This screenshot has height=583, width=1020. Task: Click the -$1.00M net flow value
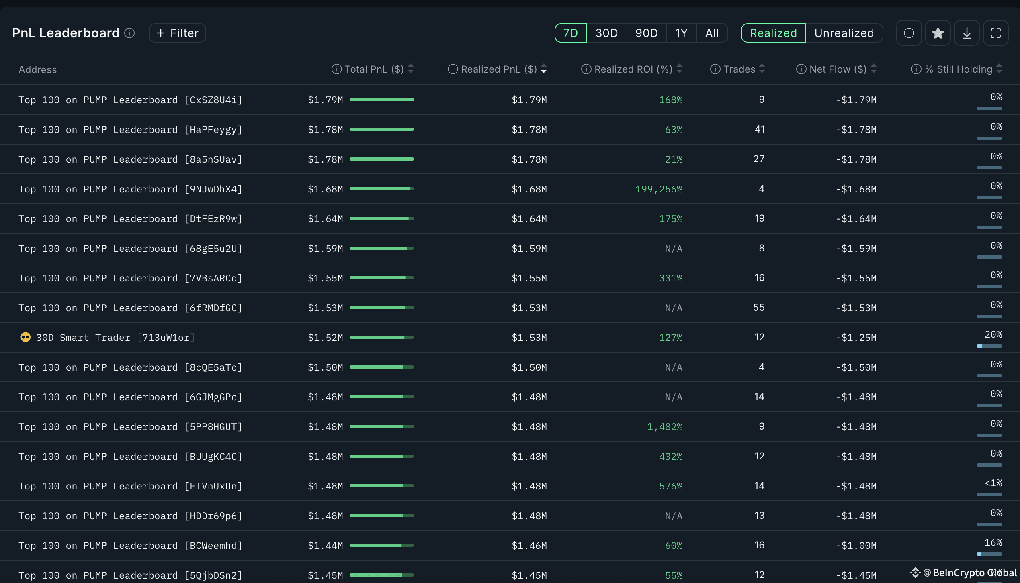pyautogui.click(x=856, y=545)
